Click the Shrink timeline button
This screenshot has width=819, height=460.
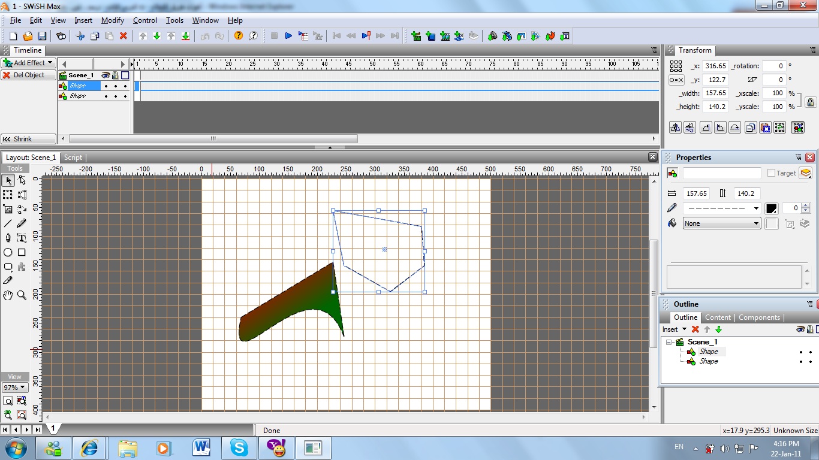tap(28, 139)
